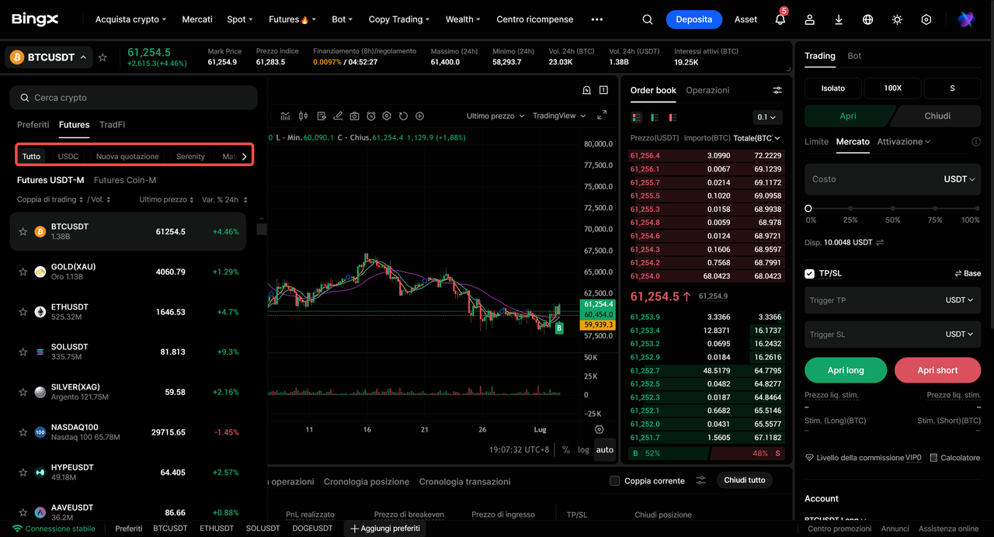Open order book settings sliders icon
This screenshot has height=537, width=994.
click(x=777, y=90)
